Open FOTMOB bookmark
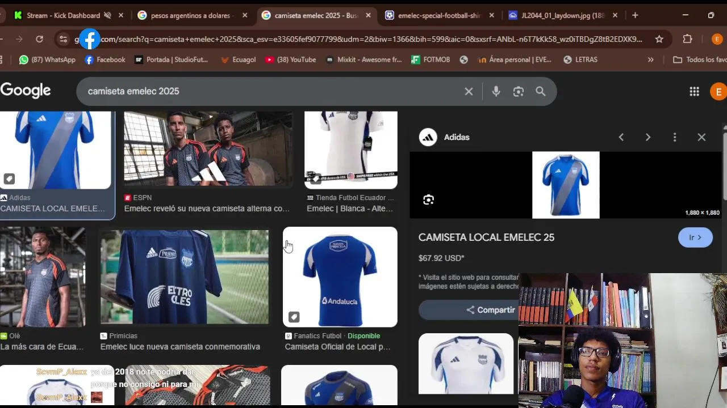The image size is (727, 408). (x=431, y=59)
